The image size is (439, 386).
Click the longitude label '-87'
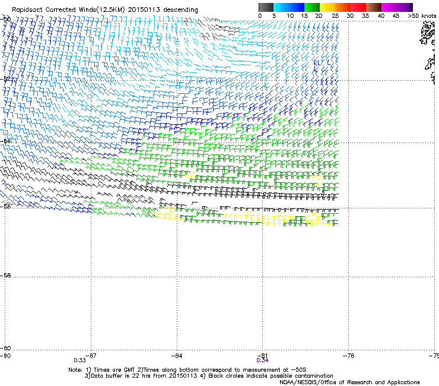coord(91,356)
